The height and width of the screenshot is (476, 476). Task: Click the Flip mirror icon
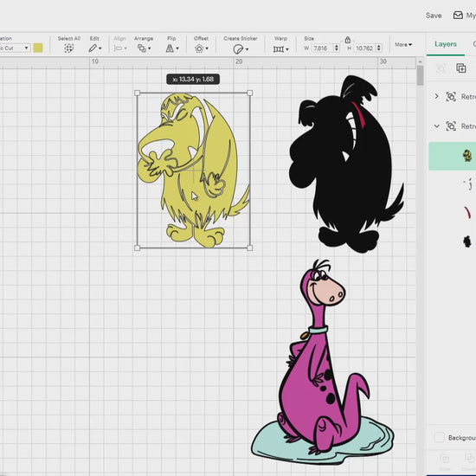(170, 48)
